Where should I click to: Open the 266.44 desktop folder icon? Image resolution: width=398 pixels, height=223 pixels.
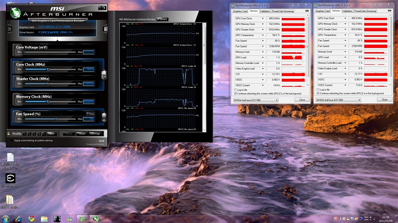10,201
